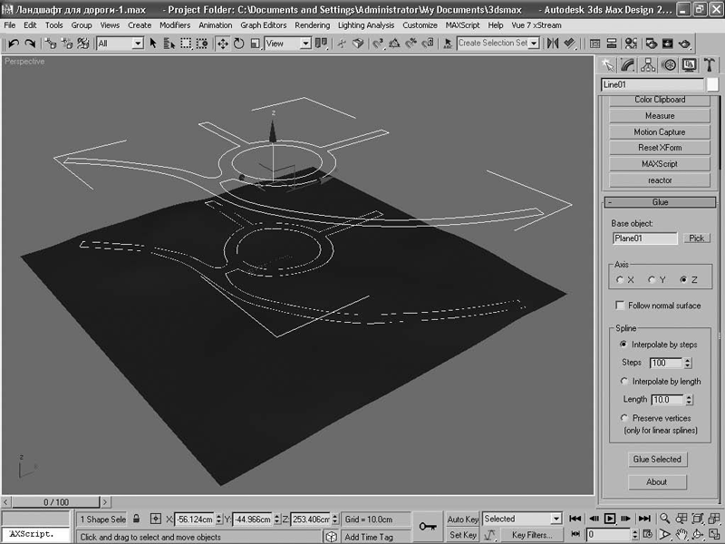Enable the Follow normal surface checkbox
The image size is (725, 544).
coord(621,306)
